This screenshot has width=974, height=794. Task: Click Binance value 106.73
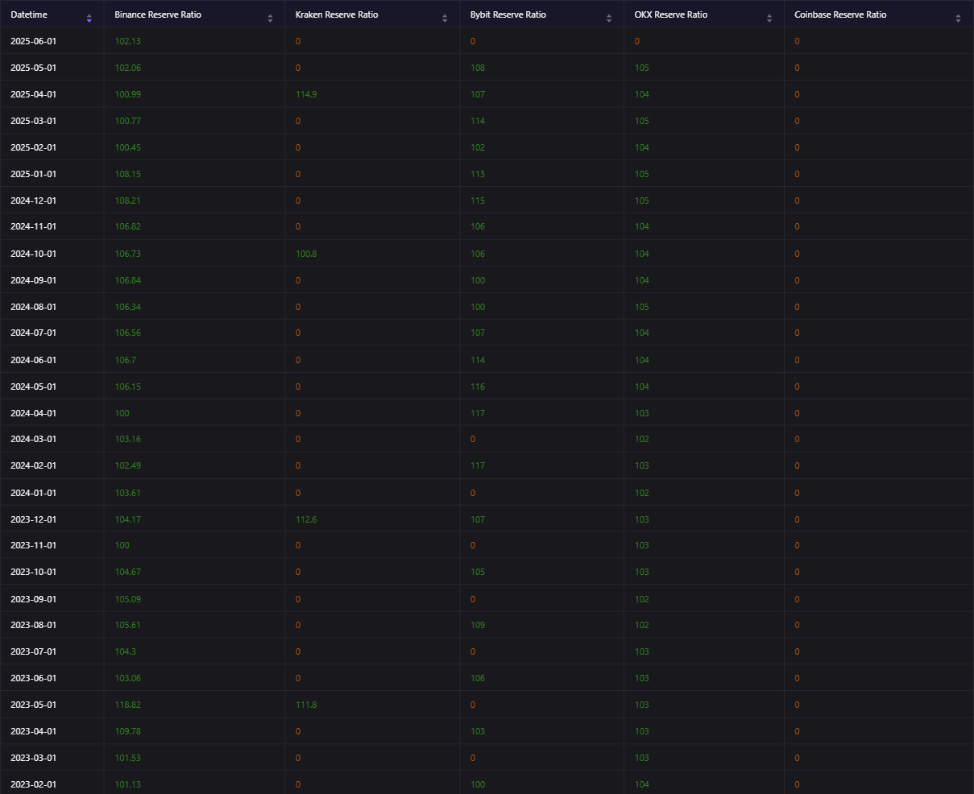[x=127, y=254]
